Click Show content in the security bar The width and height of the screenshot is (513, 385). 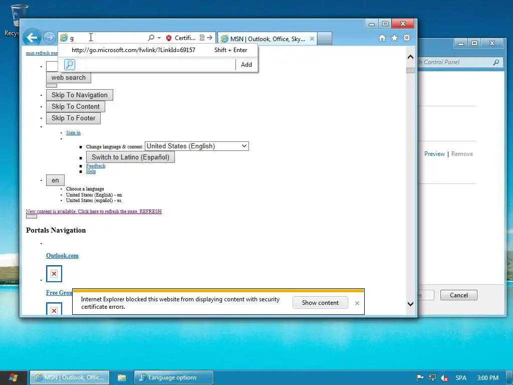[x=320, y=302]
